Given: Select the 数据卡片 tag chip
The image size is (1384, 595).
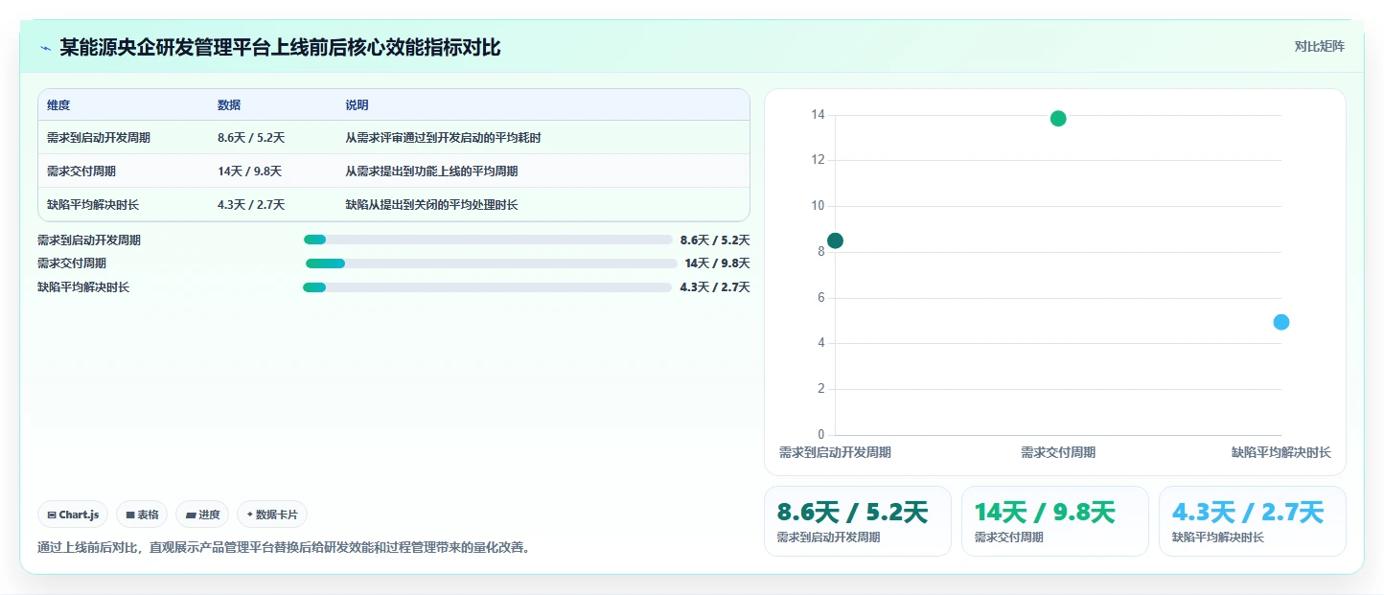Looking at the screenshot, I should (x=272, y=515).
